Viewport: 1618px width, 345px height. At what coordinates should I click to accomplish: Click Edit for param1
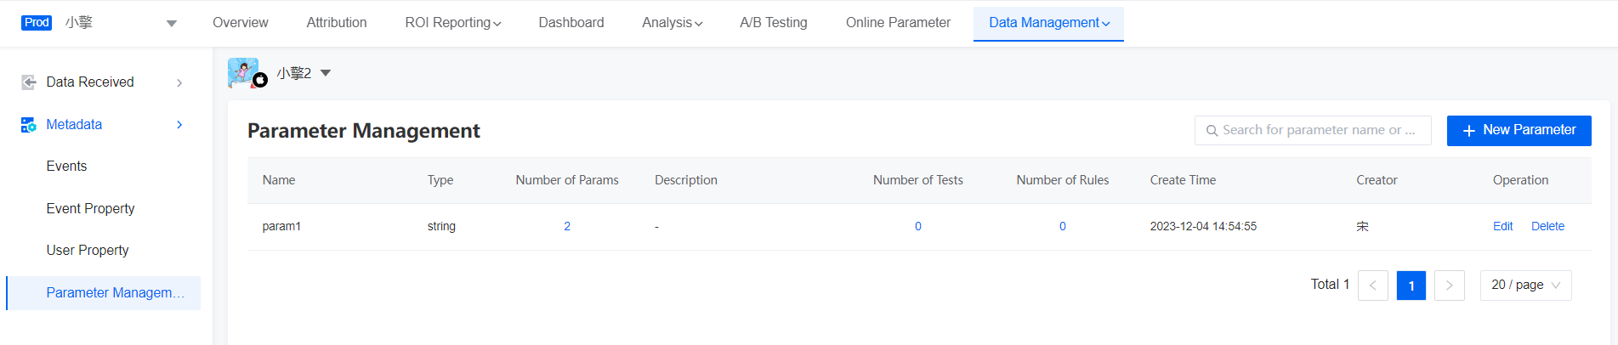point(1503,226)
